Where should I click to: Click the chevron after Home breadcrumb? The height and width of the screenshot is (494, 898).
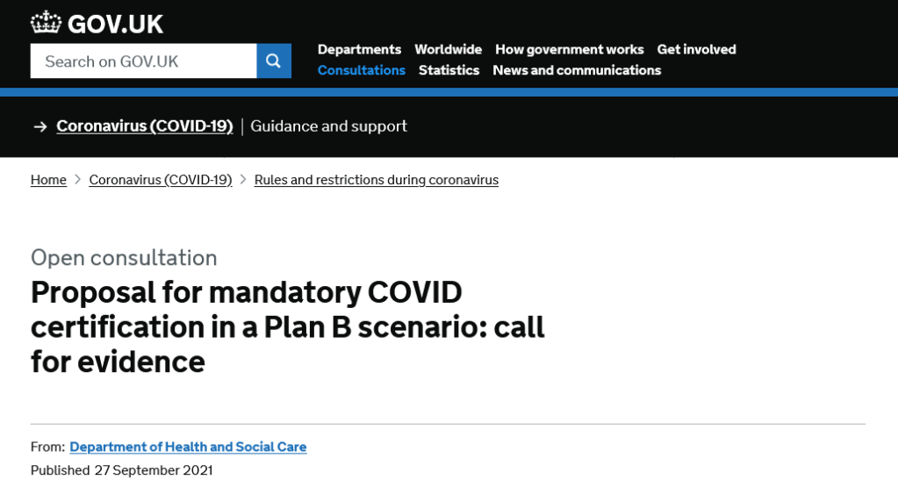tap(78, 180)
